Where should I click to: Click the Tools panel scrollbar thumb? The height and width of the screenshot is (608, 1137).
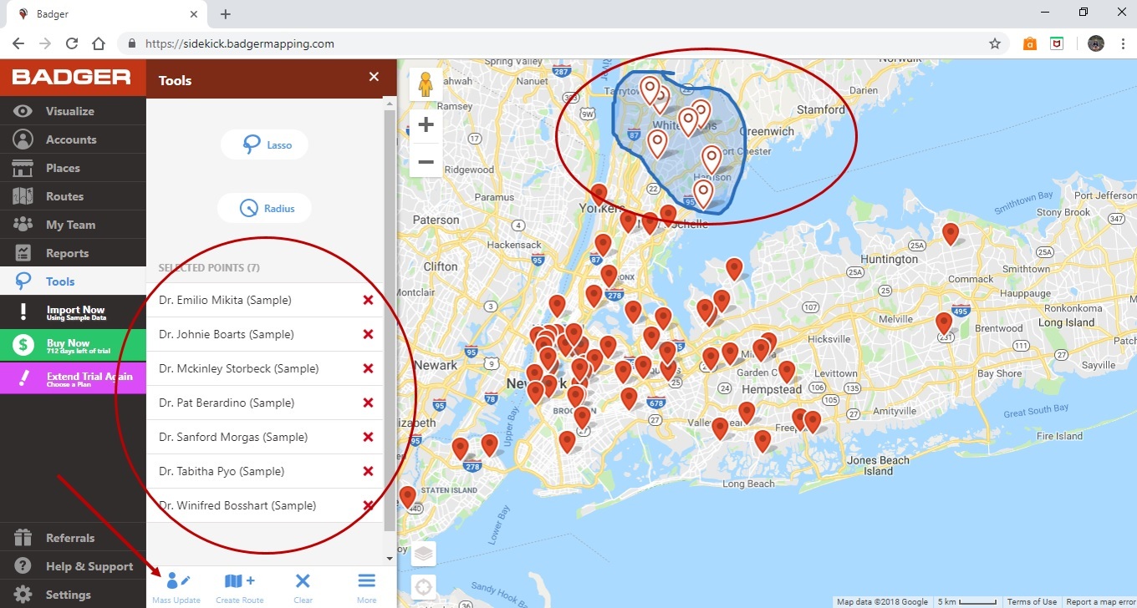click(x=390, y=322)
